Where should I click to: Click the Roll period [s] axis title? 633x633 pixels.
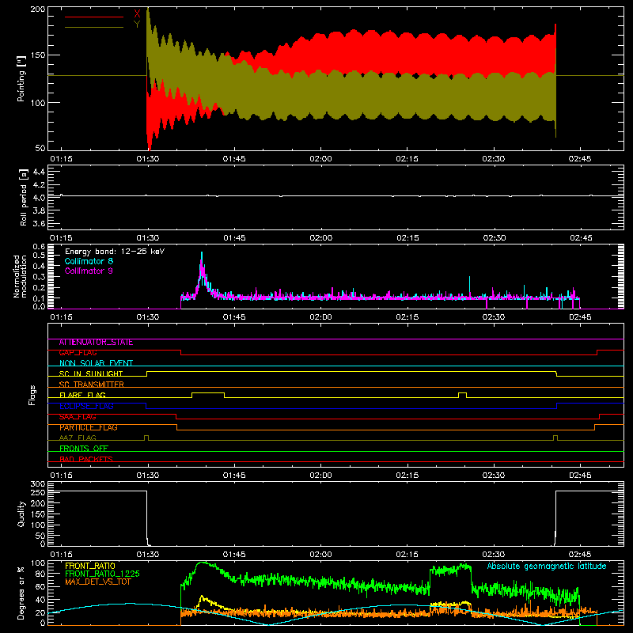point(24,197)
